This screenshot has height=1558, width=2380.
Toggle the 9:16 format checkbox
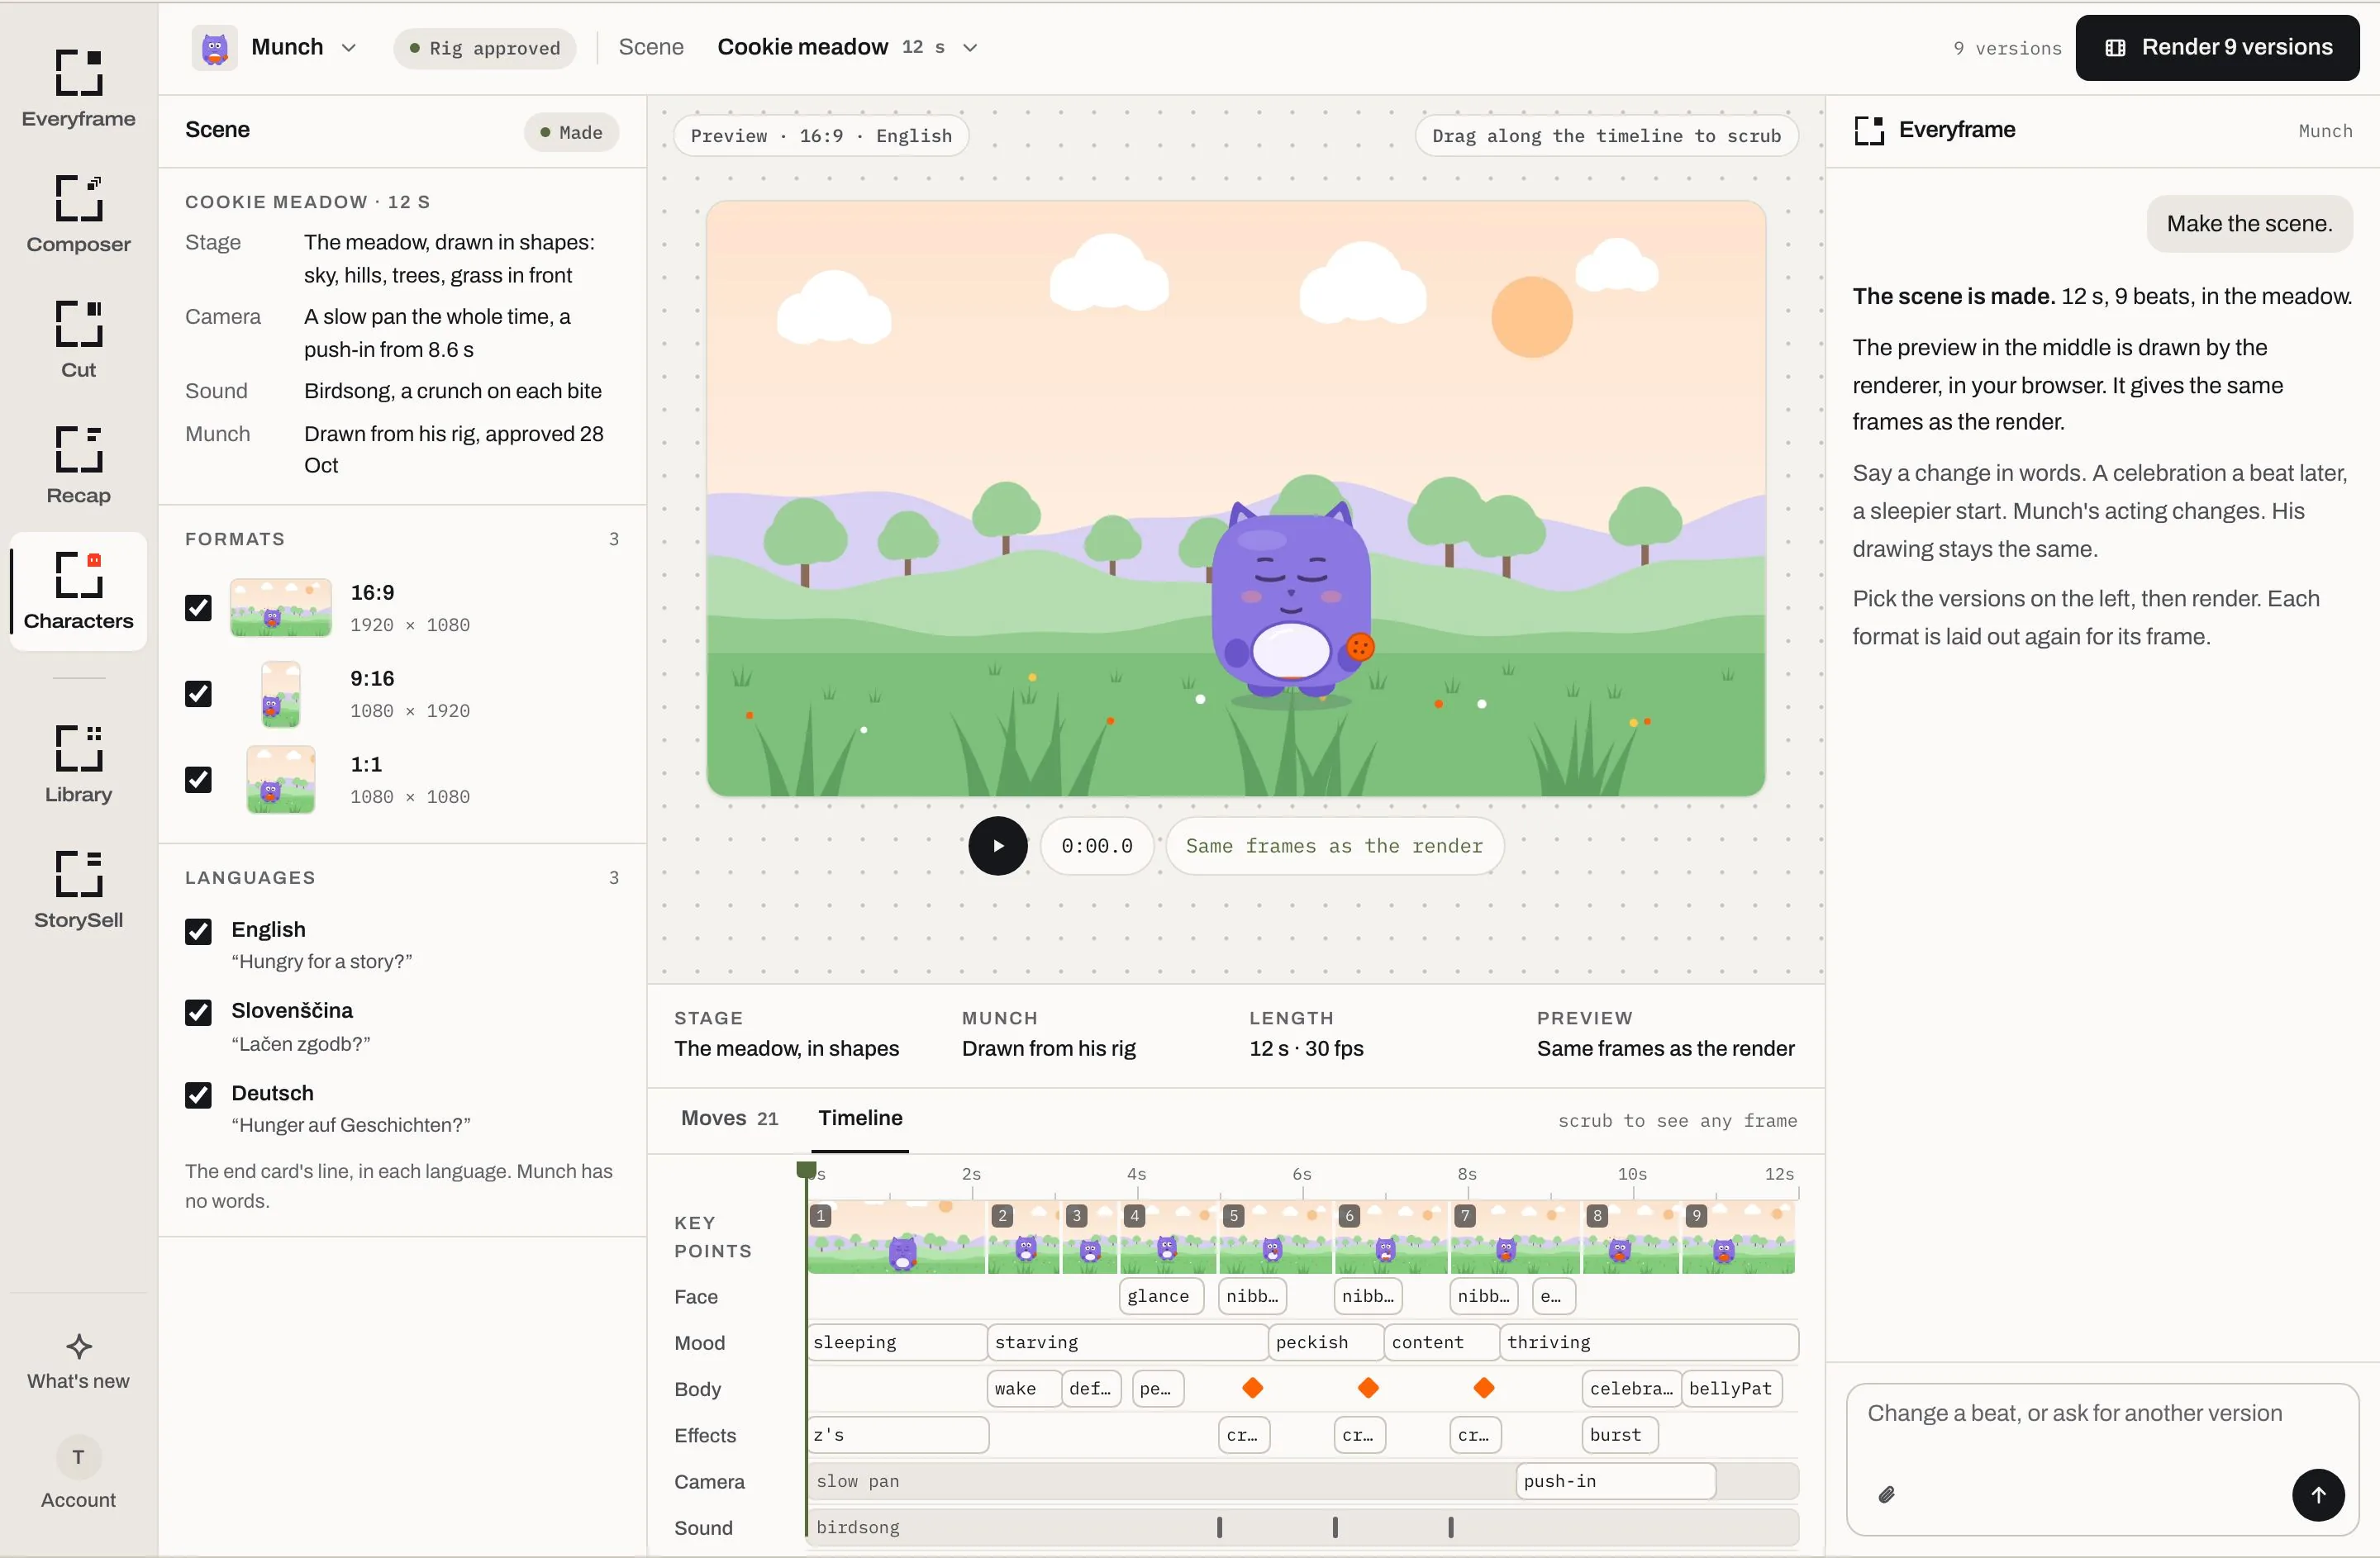pyautogui.click(x=198, y=694)
